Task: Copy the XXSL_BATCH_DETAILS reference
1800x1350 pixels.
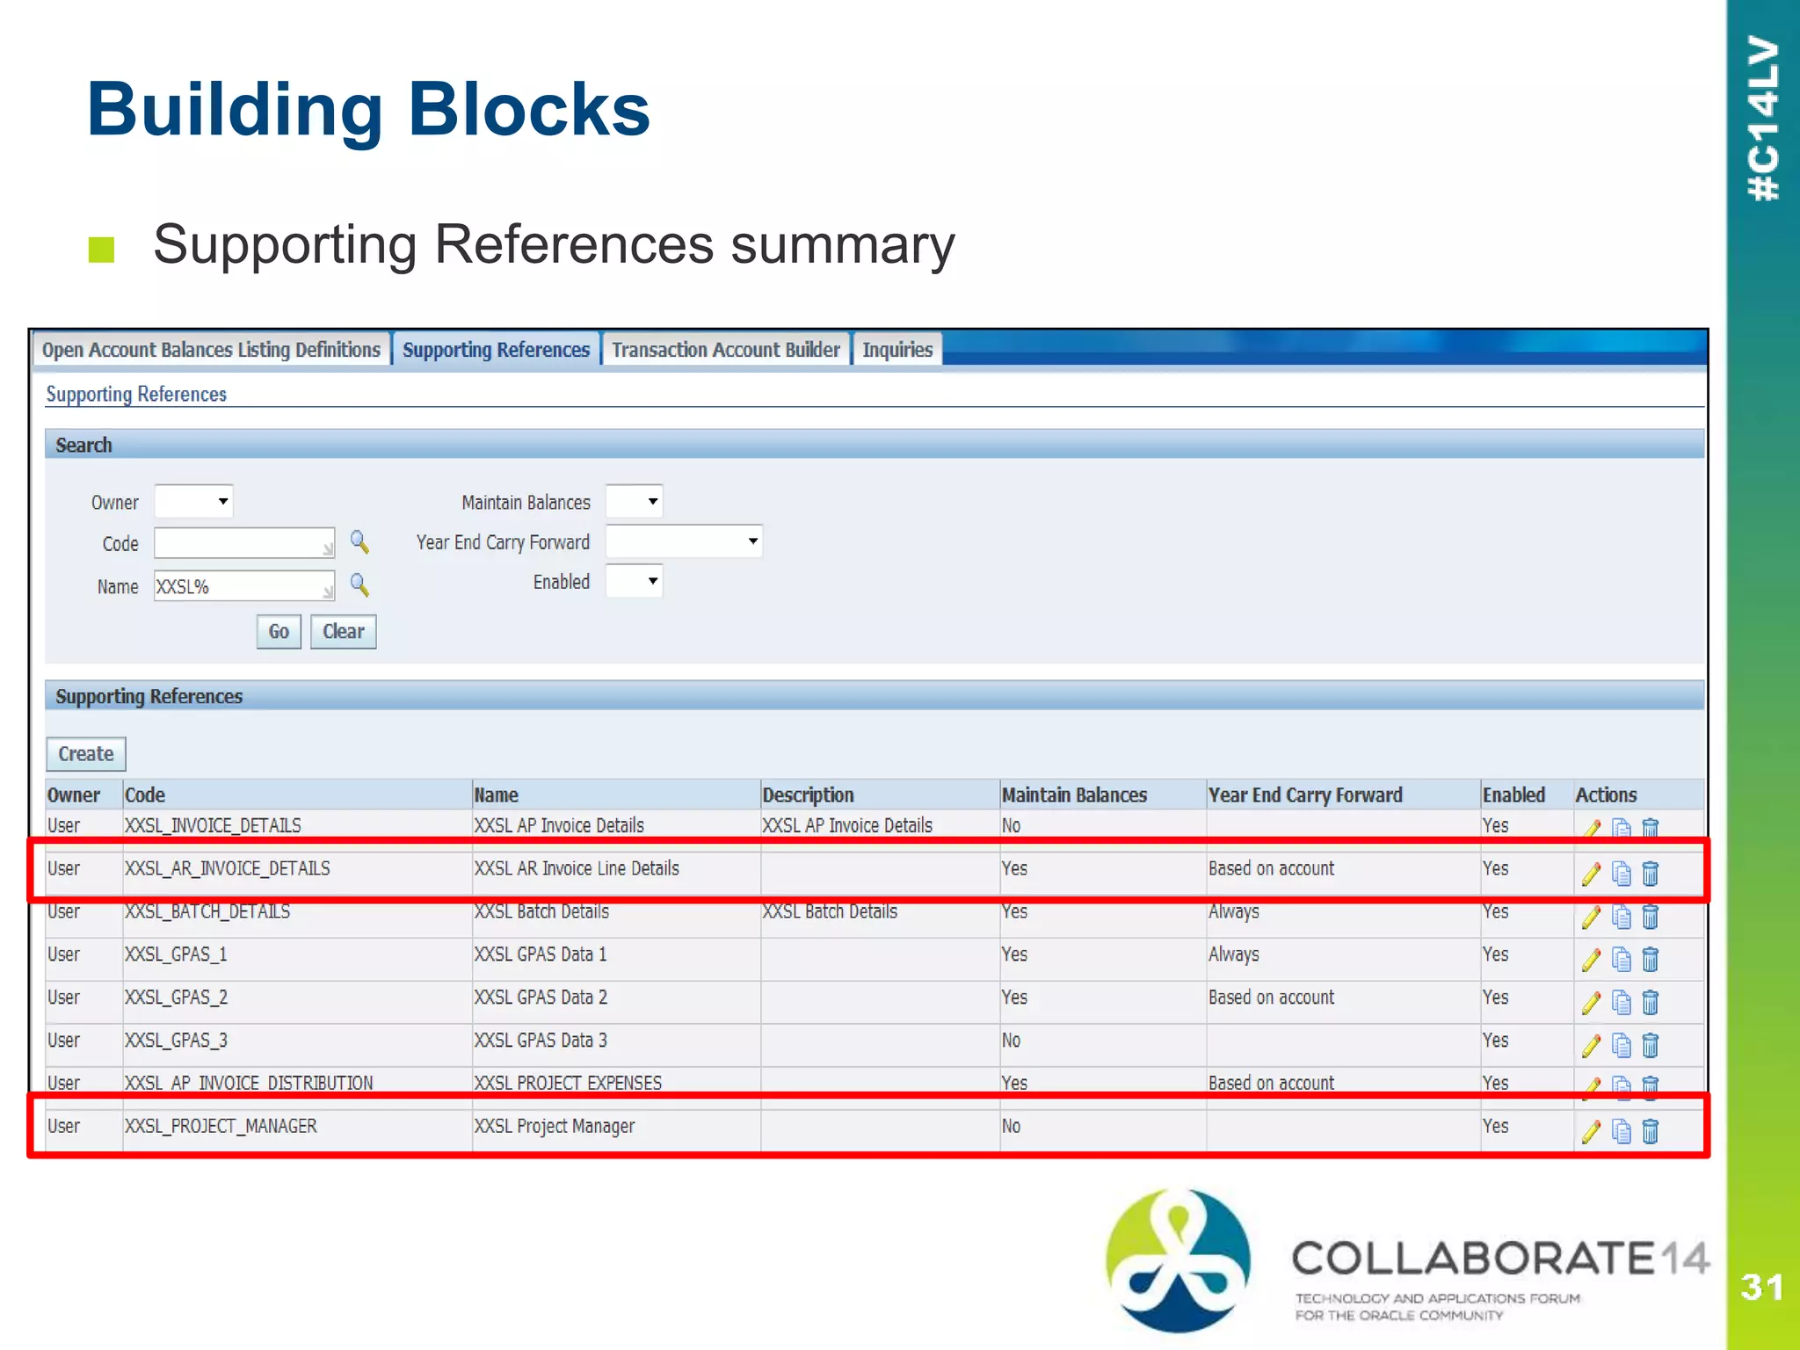Action: tap(1622, 917)
